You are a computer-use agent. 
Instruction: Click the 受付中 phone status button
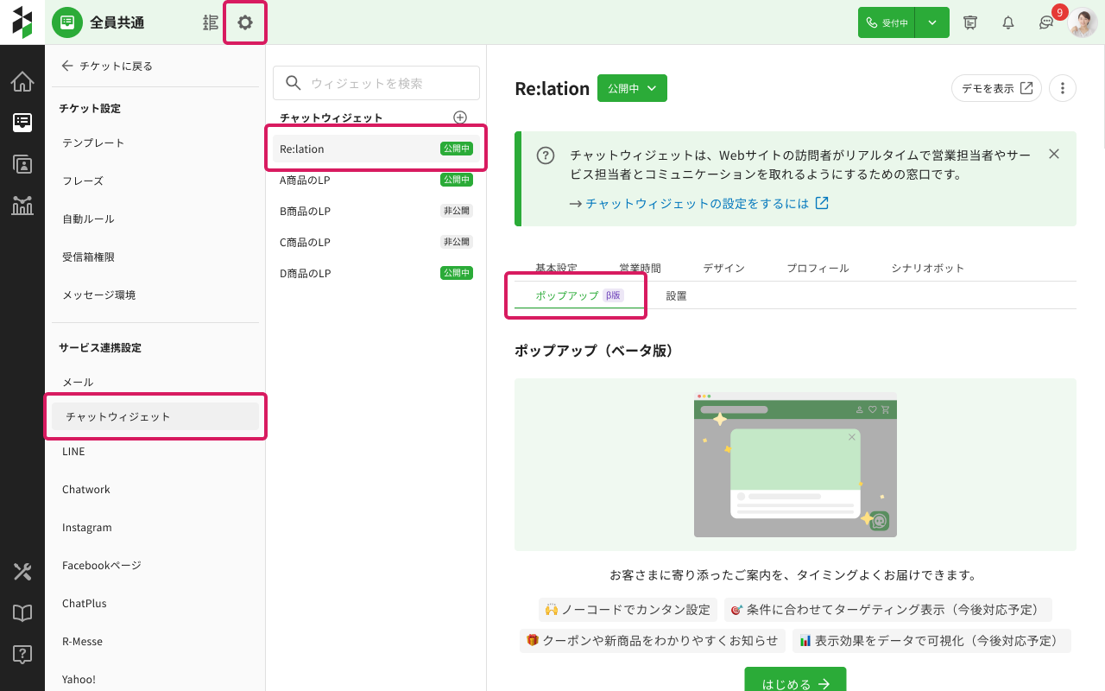pyautogui.click(x=887, y=22)
